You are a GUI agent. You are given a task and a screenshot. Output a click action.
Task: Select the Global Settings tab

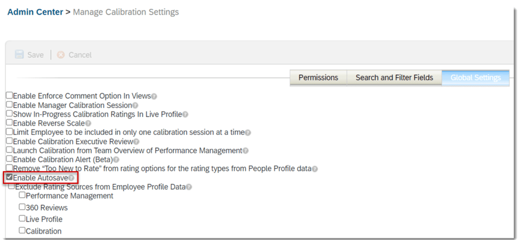coord(475,78)
